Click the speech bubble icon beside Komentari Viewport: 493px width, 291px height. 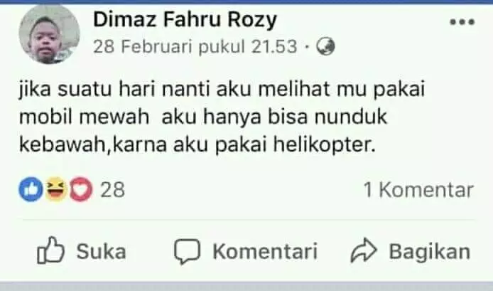(x=187, y=251)
